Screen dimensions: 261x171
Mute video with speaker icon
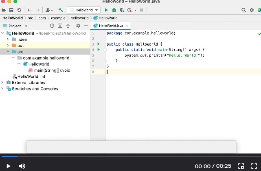[22, 166]
